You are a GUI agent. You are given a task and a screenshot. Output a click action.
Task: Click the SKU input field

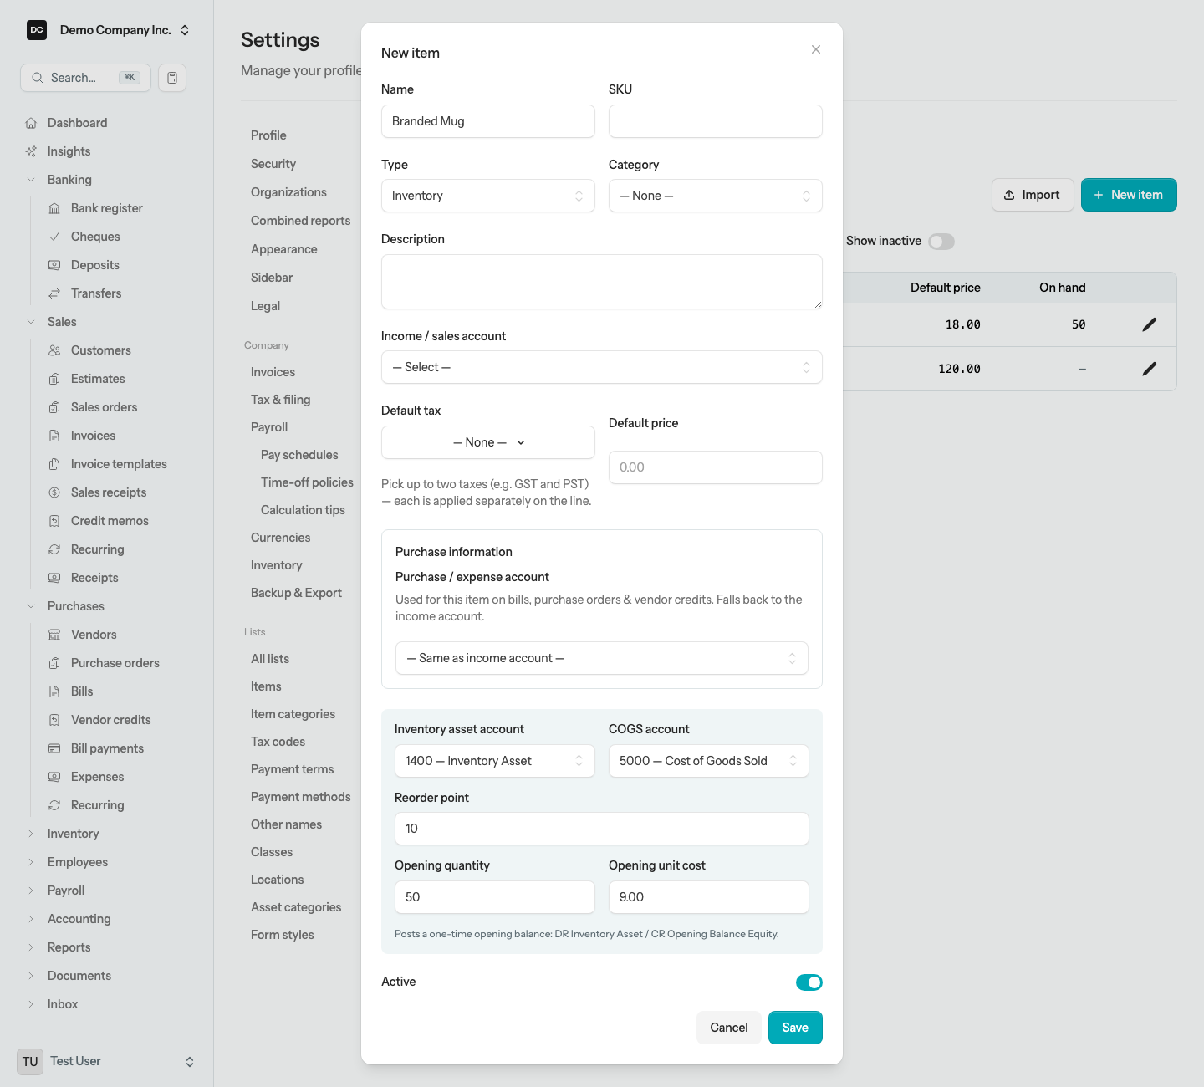click(716, 121)
